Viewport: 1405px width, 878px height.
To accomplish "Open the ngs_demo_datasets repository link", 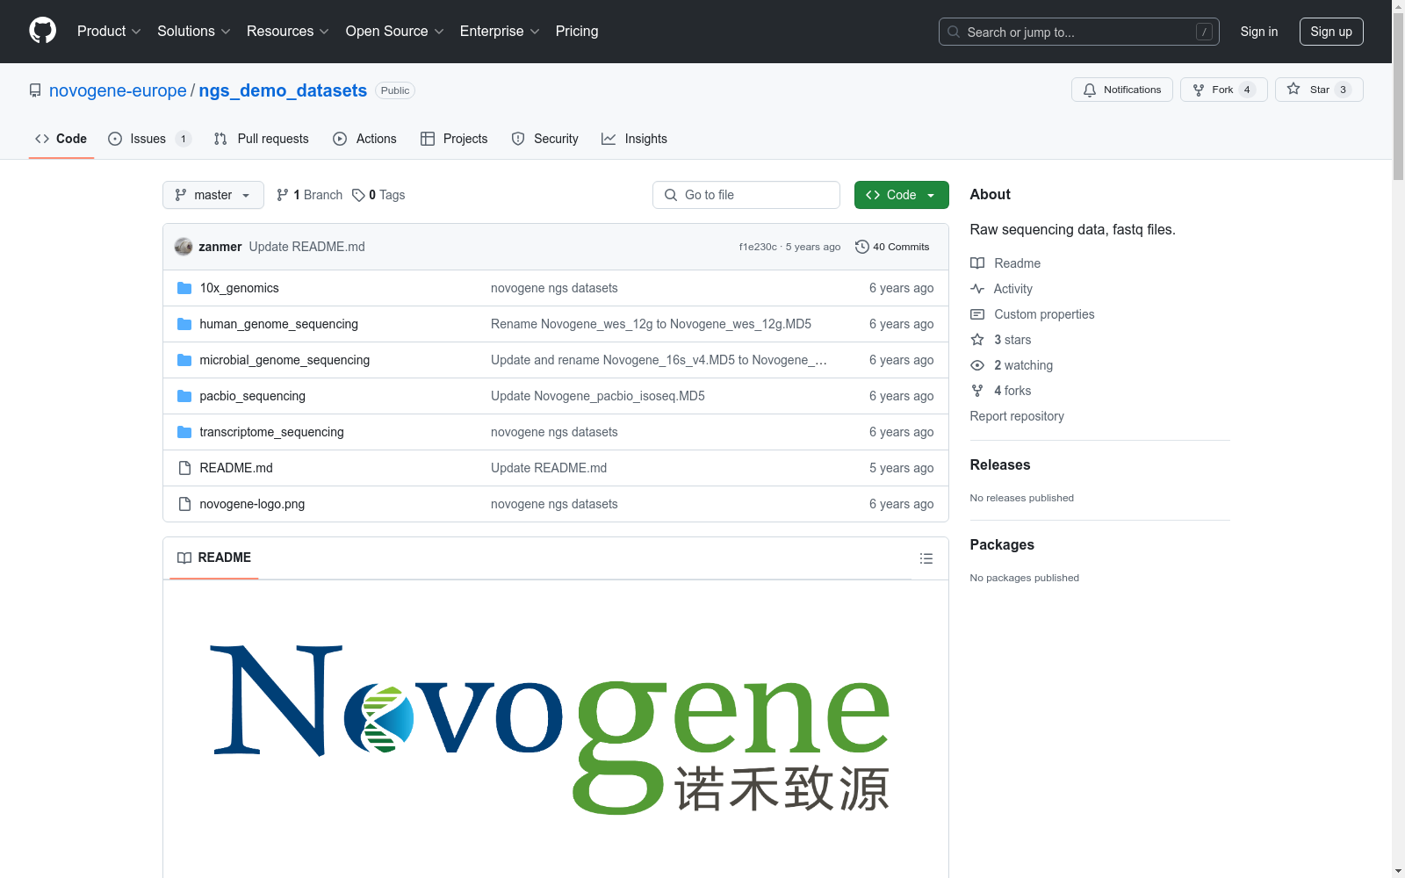I will click(x=283, y=90).
